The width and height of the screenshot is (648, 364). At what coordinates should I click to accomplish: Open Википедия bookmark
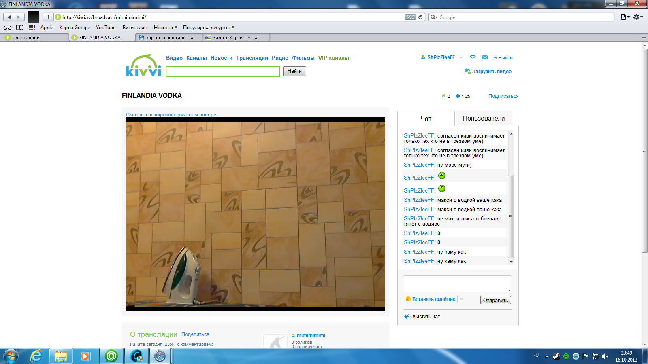pyautogui.click(x=134, y=28)
